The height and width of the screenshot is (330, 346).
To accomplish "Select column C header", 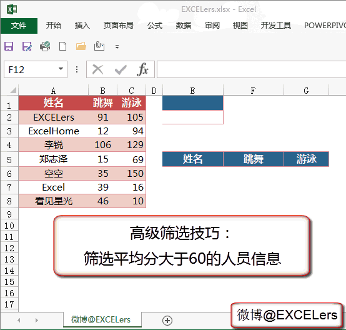I will tap(132, 91).
